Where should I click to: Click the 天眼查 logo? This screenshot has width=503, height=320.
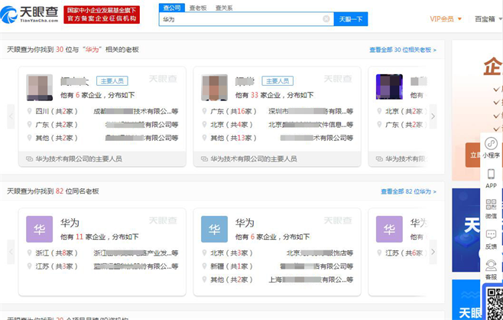click(x=28, y=13)
